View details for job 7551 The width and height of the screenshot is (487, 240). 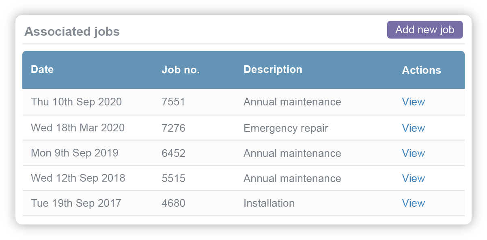[413, 102]
